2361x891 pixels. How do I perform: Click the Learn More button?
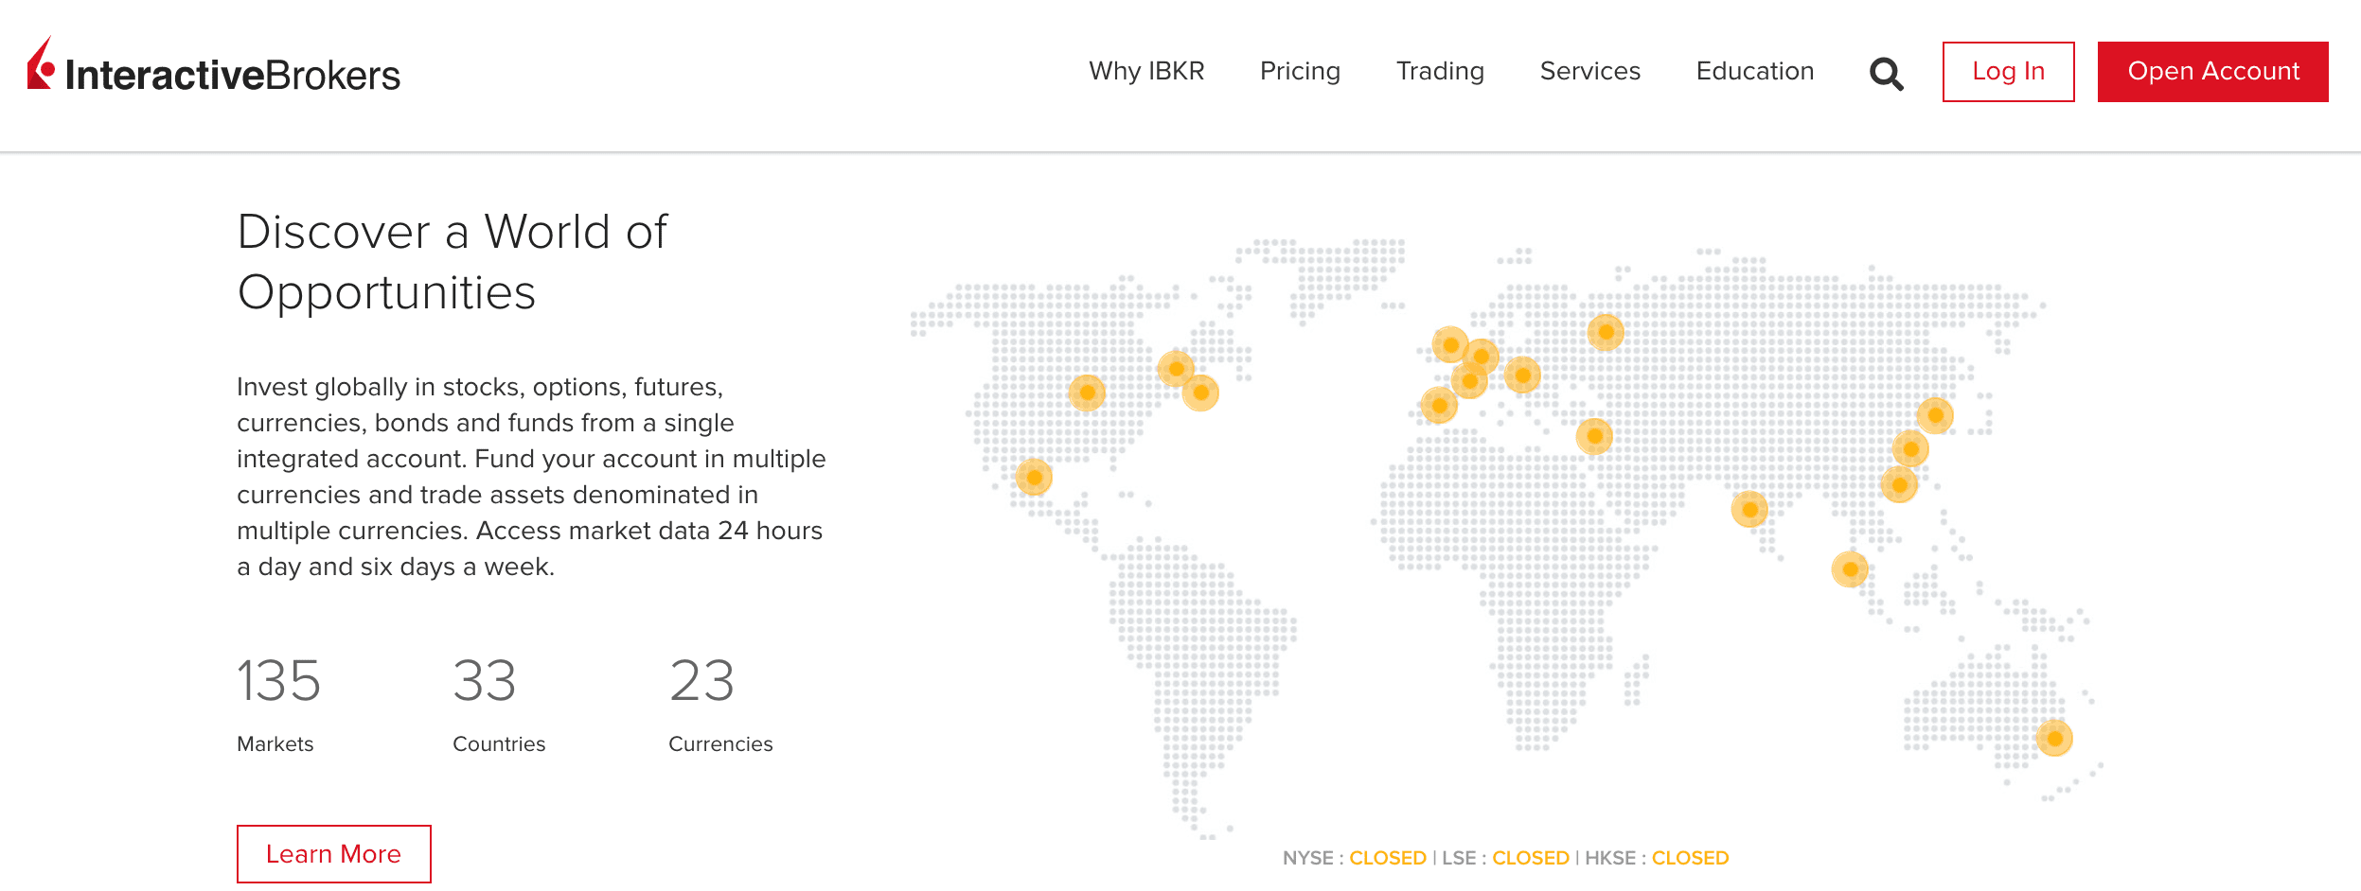click(x=333, y=853)
